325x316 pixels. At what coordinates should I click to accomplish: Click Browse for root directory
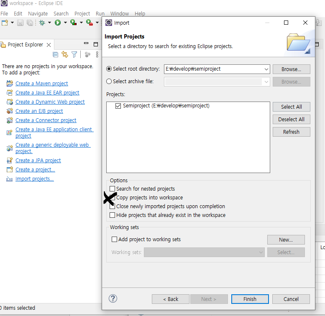tap(292, 69)
